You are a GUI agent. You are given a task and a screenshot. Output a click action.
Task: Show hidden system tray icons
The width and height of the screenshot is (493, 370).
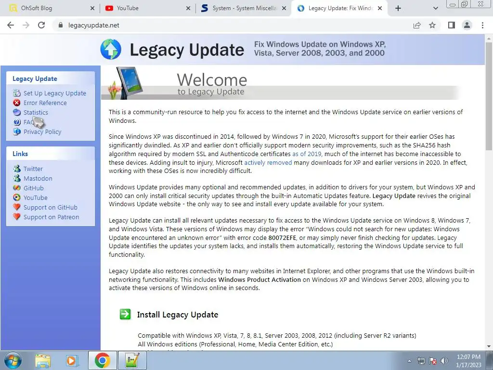409,361
